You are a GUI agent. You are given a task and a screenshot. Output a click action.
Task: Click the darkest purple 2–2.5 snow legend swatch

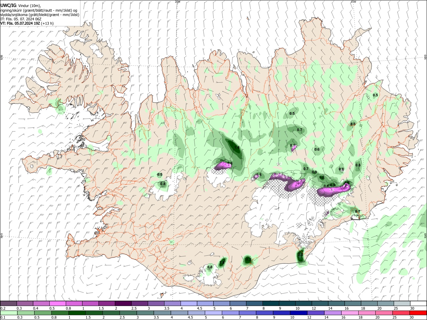[x=123, y=303]
